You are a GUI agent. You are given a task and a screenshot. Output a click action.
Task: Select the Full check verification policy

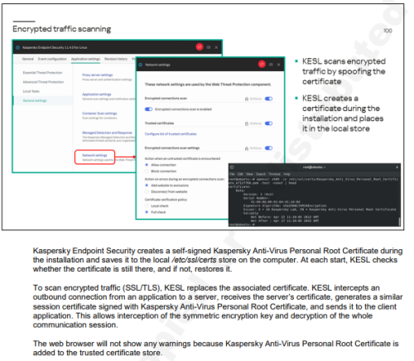click(x=147, y=212)
